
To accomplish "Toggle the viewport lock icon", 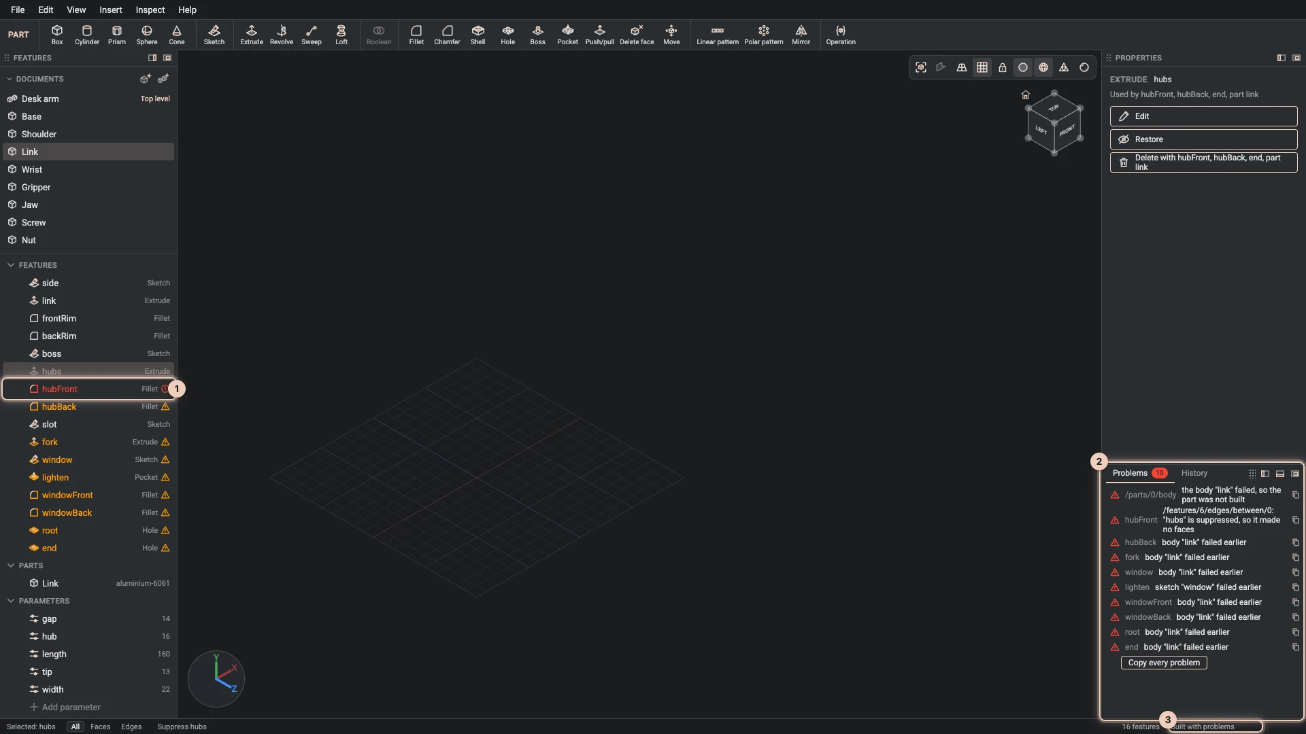I will [1003, 67].
